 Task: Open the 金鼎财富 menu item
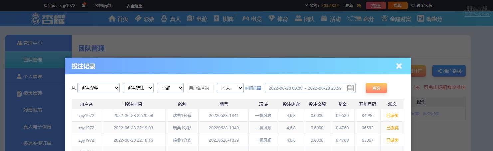(x=396, y=19)
